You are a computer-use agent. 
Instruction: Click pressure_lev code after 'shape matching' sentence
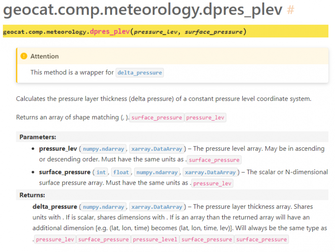pos(205,118)
